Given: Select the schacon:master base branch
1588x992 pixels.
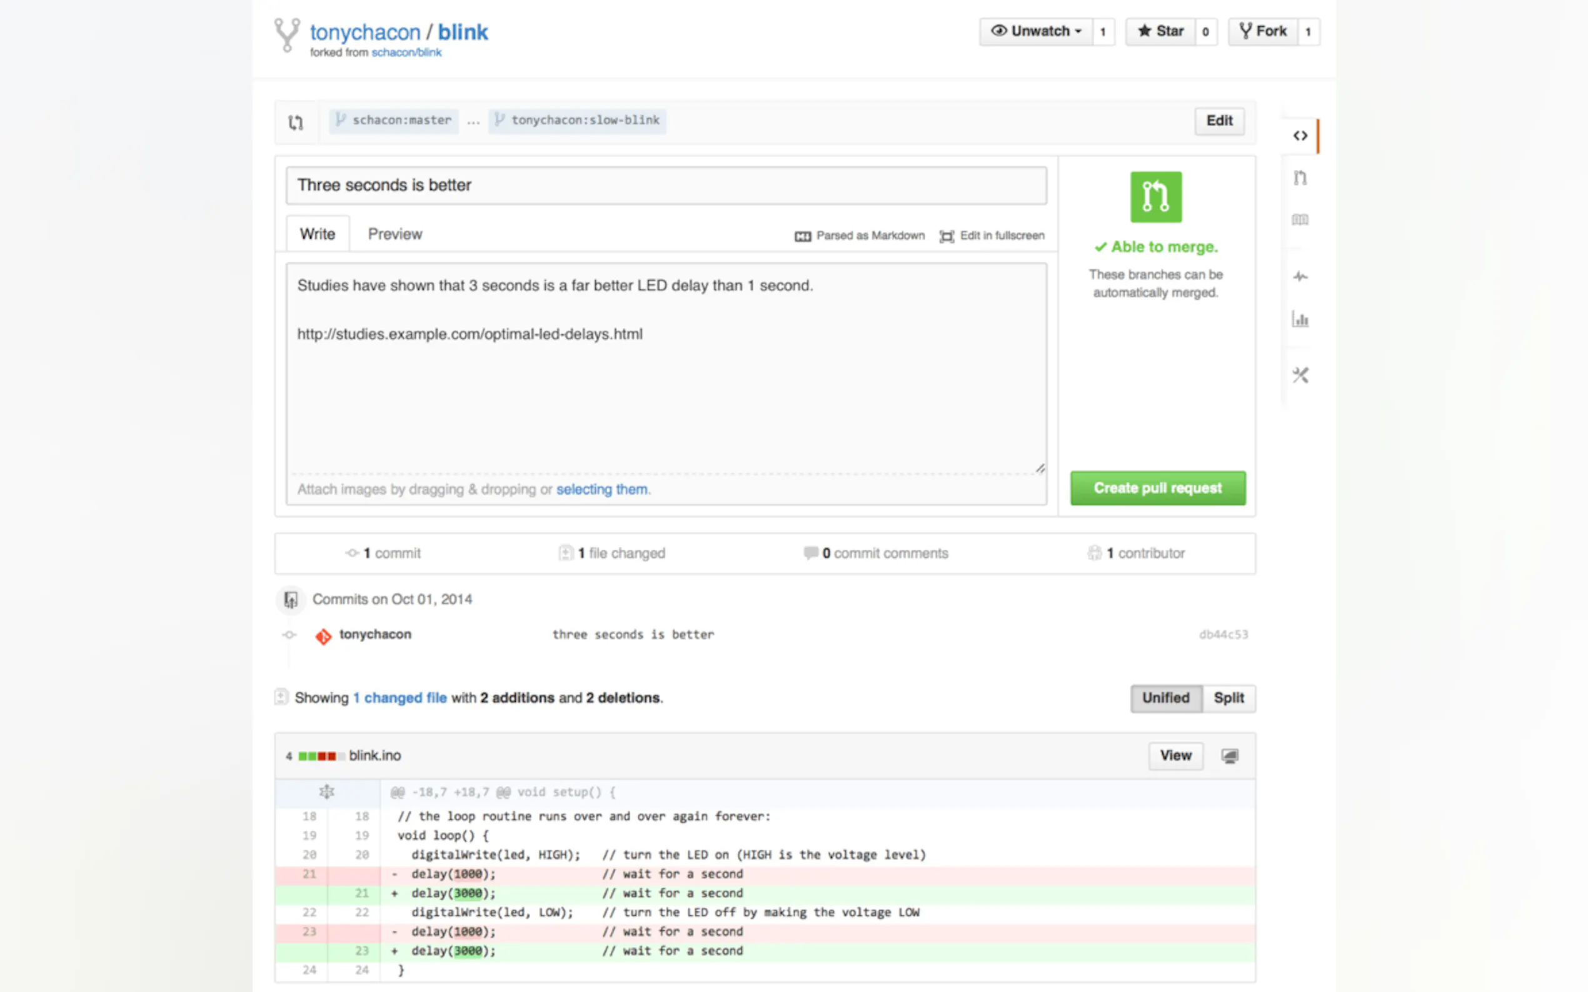Looking at the screenshot, I should (x=394, y=121).
